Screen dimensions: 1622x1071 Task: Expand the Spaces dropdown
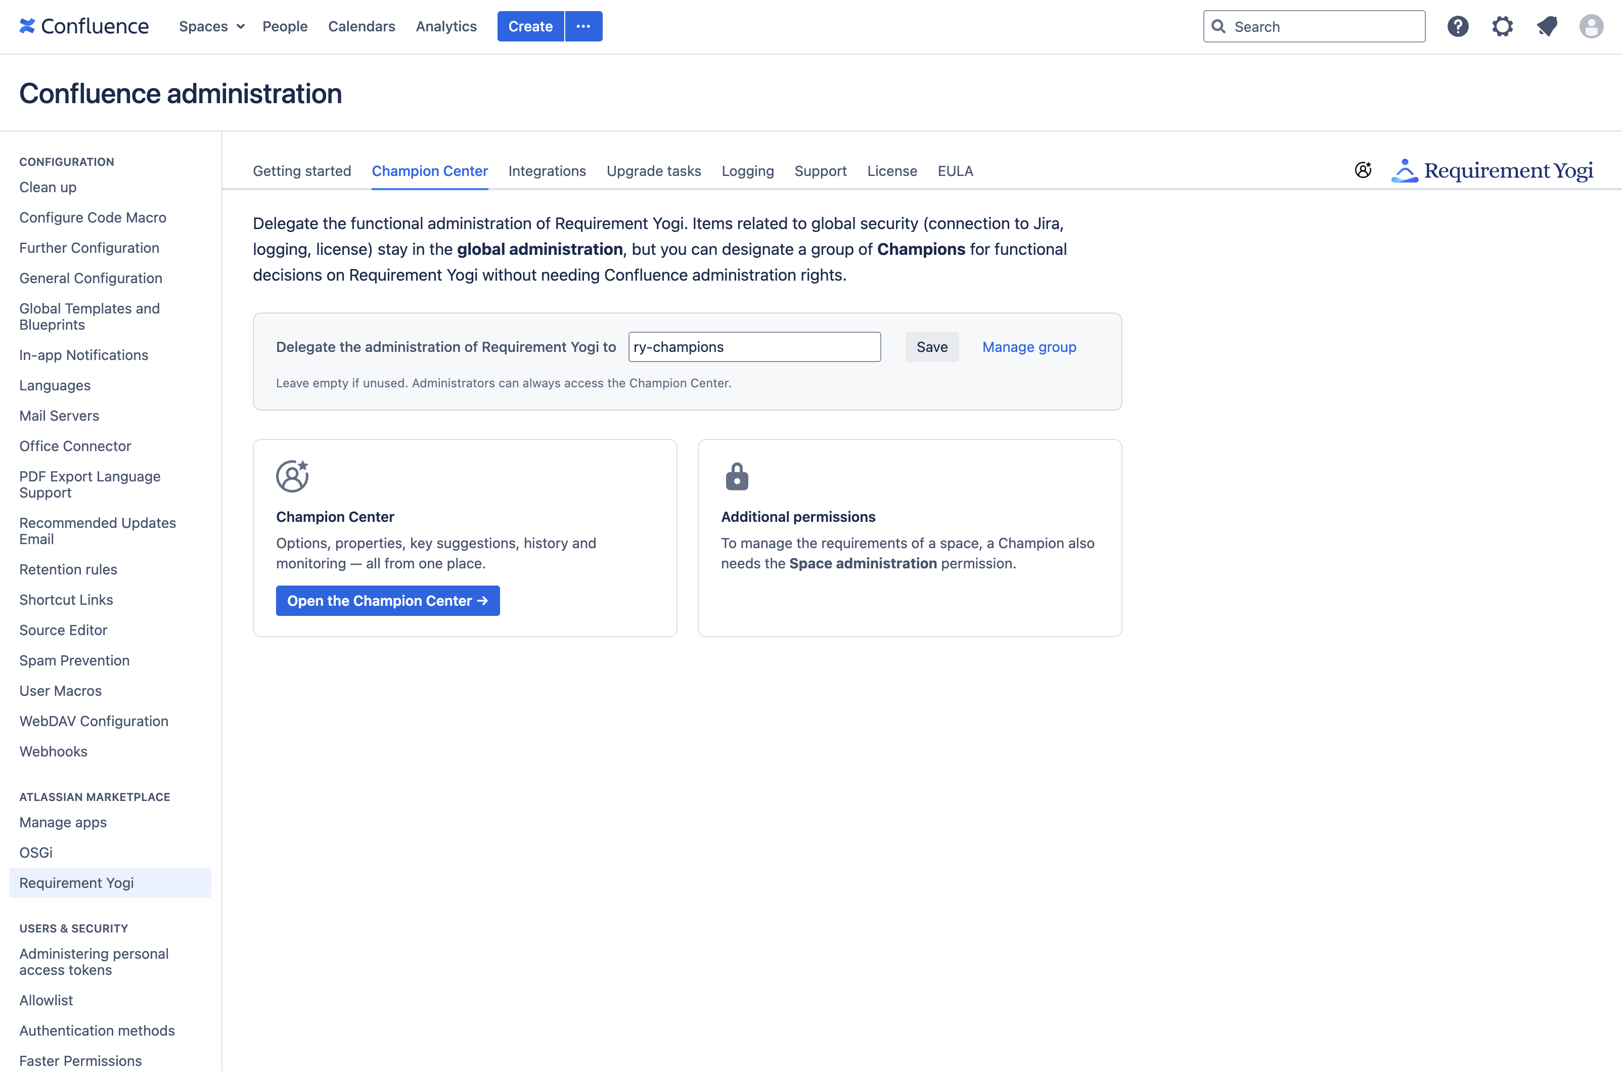pos(212,27)
